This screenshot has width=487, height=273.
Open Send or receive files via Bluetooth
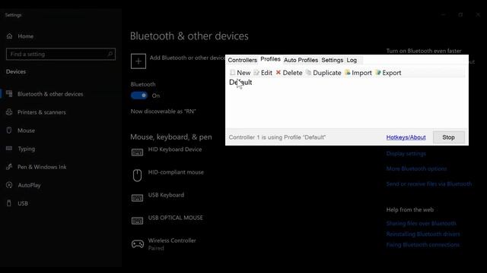click(429, 184)
